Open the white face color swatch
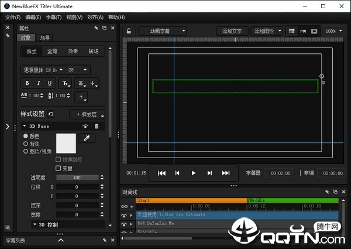 (66, 144)
